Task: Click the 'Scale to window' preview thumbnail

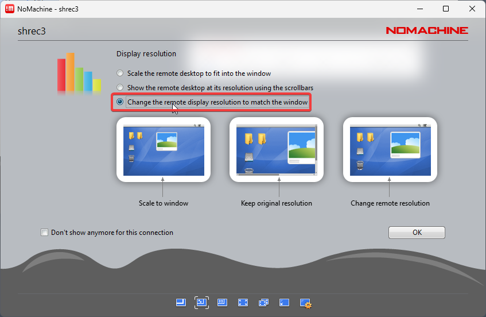Action: point(164,149)
